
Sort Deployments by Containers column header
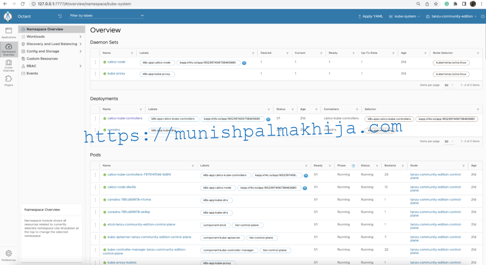point(331,110)
